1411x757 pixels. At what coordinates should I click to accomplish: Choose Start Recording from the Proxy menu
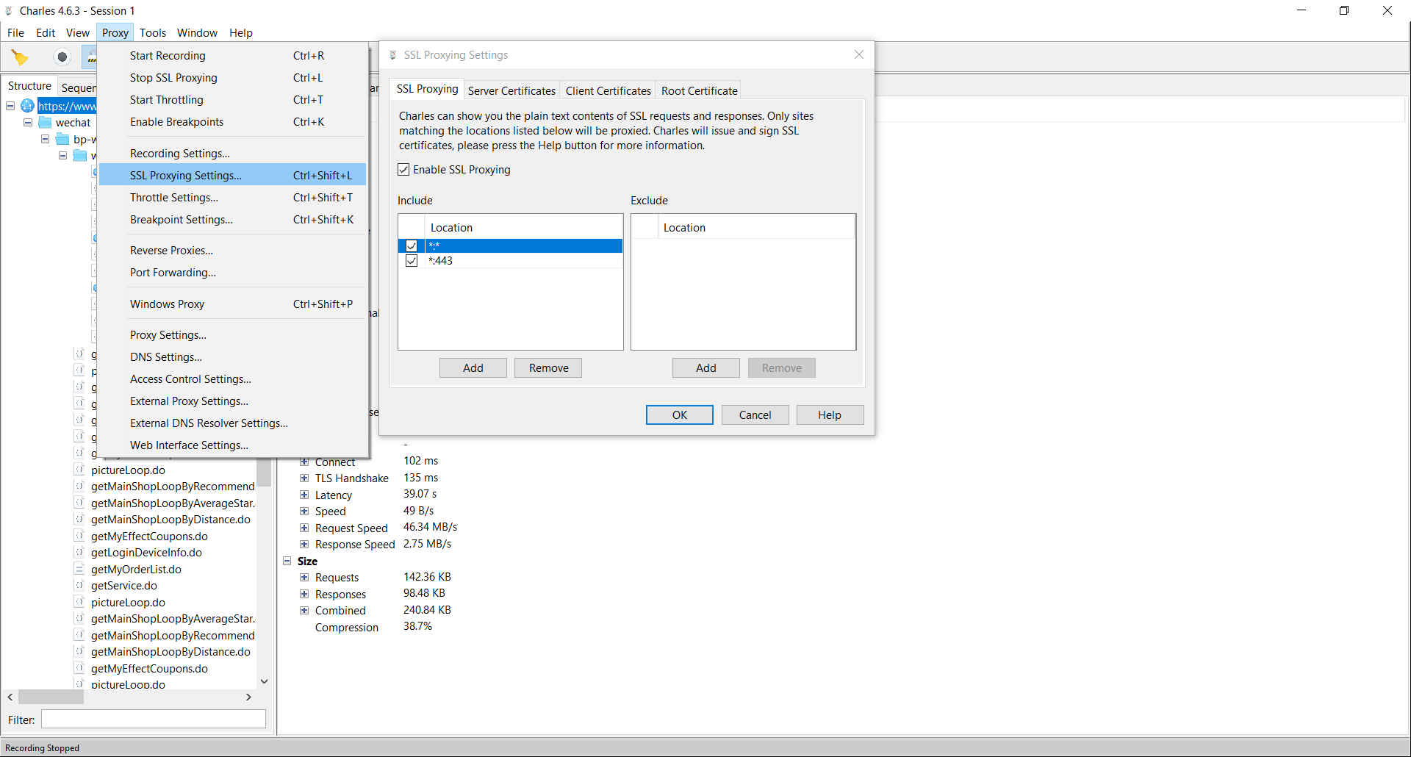pos(232,56)
